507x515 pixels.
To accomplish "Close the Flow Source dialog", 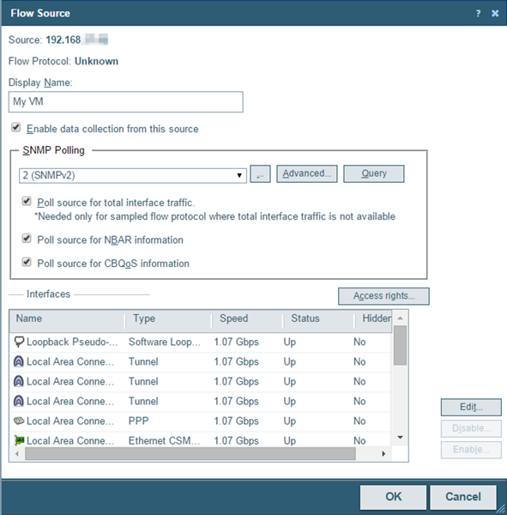I will pos(495,14).
